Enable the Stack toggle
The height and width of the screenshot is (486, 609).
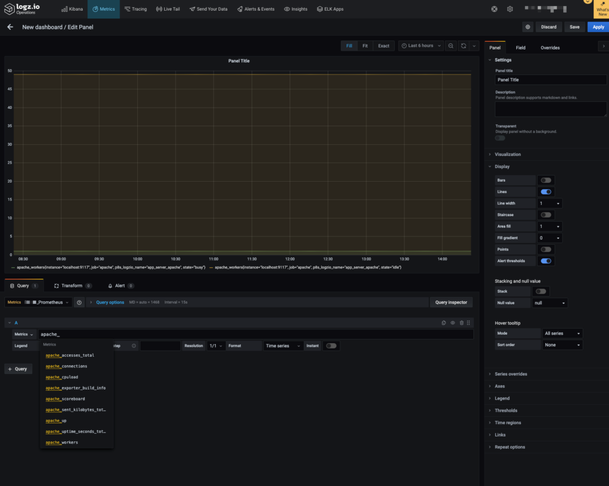[541, 291]
